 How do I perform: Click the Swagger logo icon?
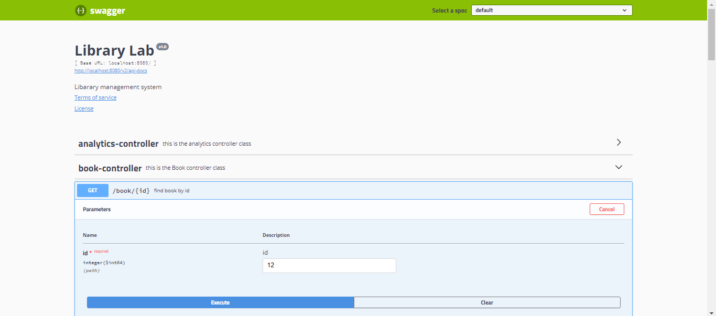(x=80, y=10)
